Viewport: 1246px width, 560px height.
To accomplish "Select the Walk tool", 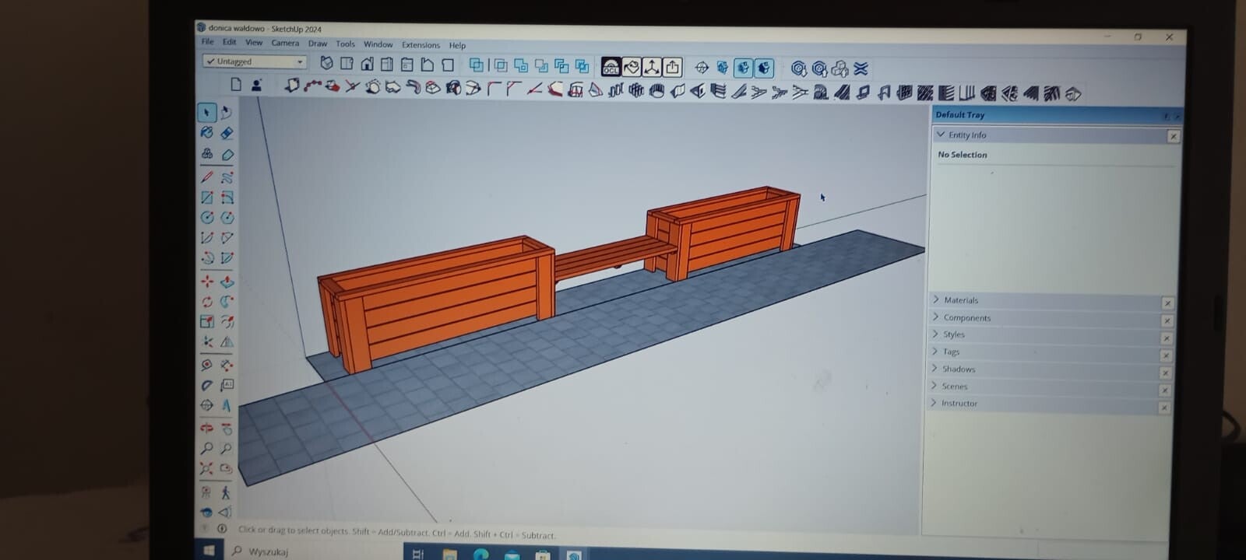I will [226, 492].
